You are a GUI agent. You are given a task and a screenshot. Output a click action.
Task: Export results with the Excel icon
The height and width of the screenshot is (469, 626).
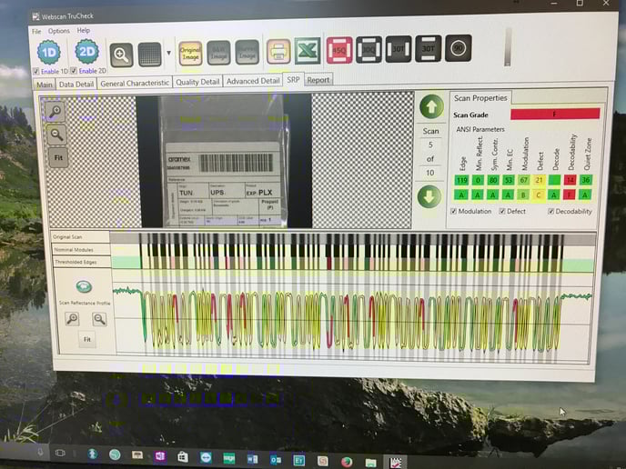(308, 50)
